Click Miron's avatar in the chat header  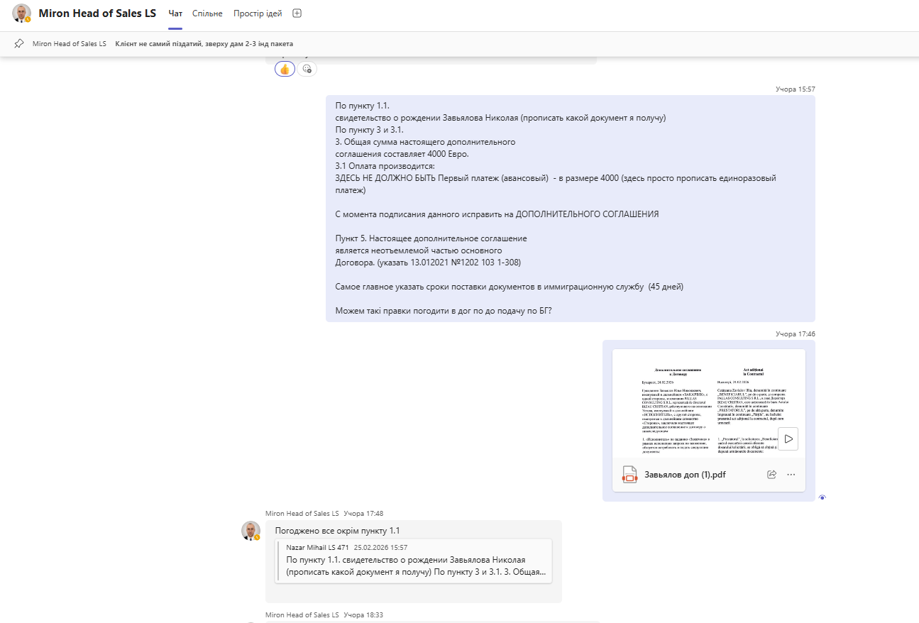[22, 13]
